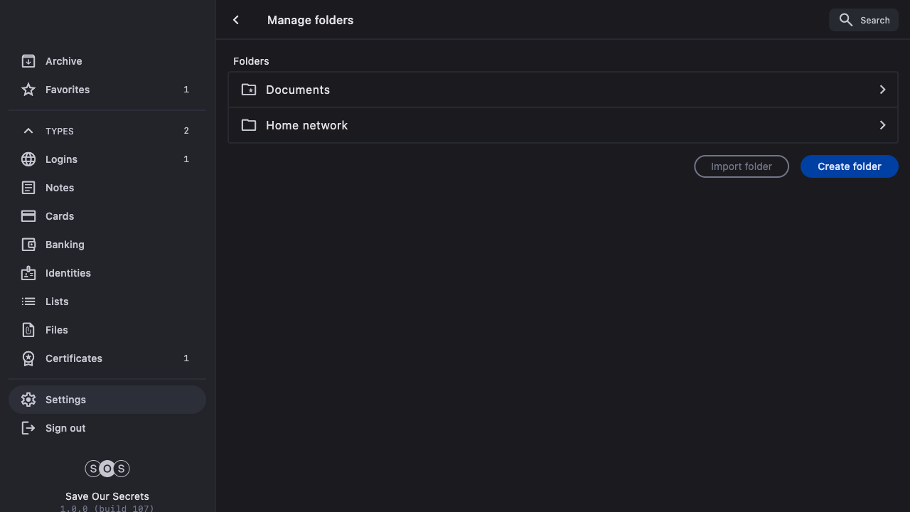Click the Import folder button
910x512 pixels.
[x=741, y=166]
